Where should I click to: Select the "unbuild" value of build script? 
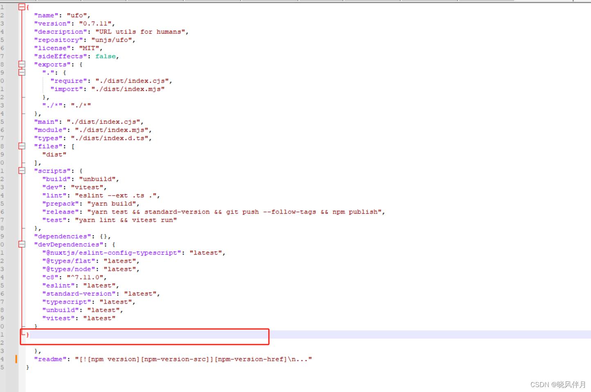[x=97, y=179]
